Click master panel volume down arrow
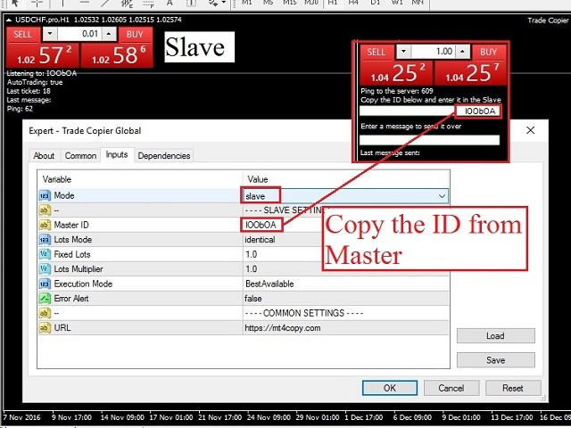The image size is (571, 428). tap(403, 52)
